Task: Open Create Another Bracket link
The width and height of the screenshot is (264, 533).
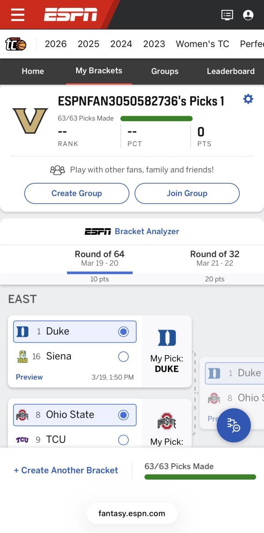Action: click(x=66, y=470)
